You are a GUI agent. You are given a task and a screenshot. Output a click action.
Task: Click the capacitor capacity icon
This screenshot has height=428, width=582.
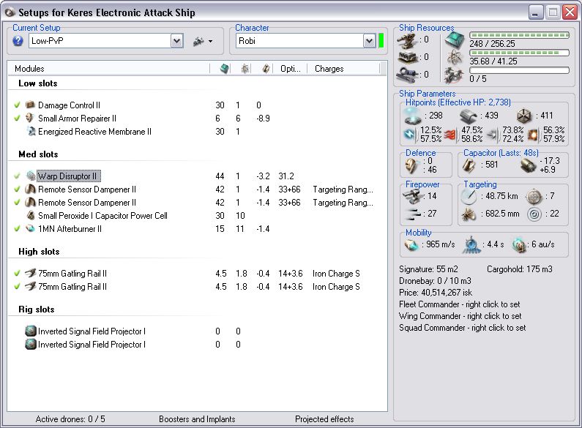click(x=469, y=165)
